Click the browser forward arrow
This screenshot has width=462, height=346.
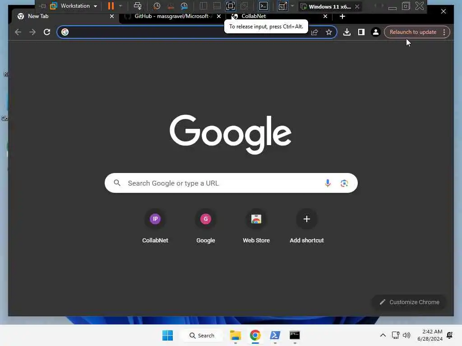point(32,32)
